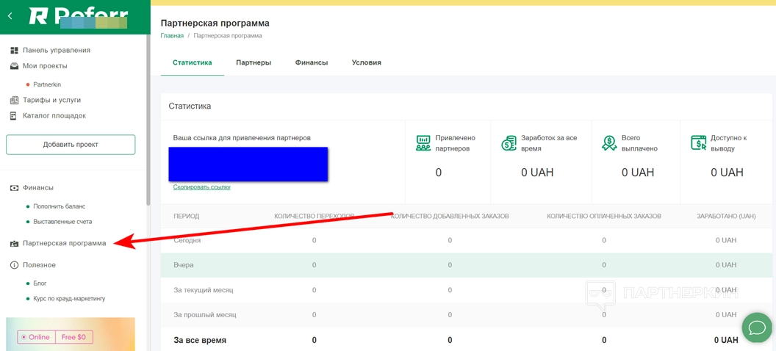776x351 pixels.
Task: Click the Панель управления dashboard icon
Action: 14,50
